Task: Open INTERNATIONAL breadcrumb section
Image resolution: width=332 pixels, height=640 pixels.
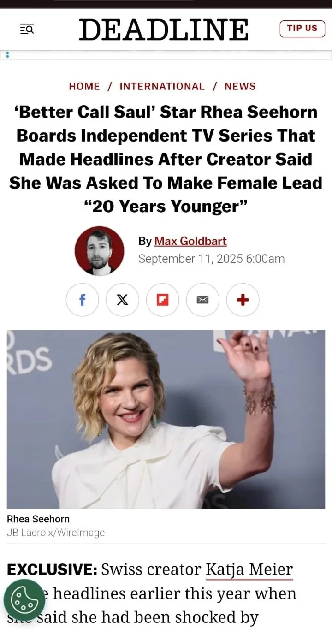Action: pos(162,86)
